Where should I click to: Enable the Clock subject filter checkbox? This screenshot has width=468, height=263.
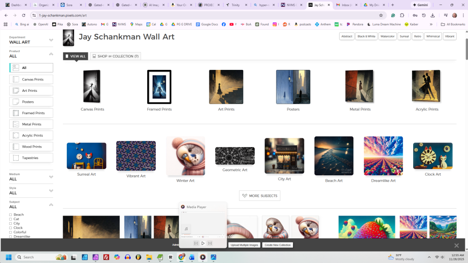(x=11, y=228)
